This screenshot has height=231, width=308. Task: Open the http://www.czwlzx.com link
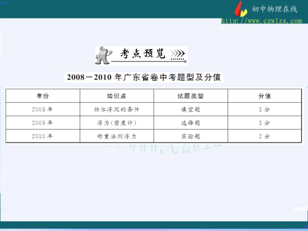261,21
